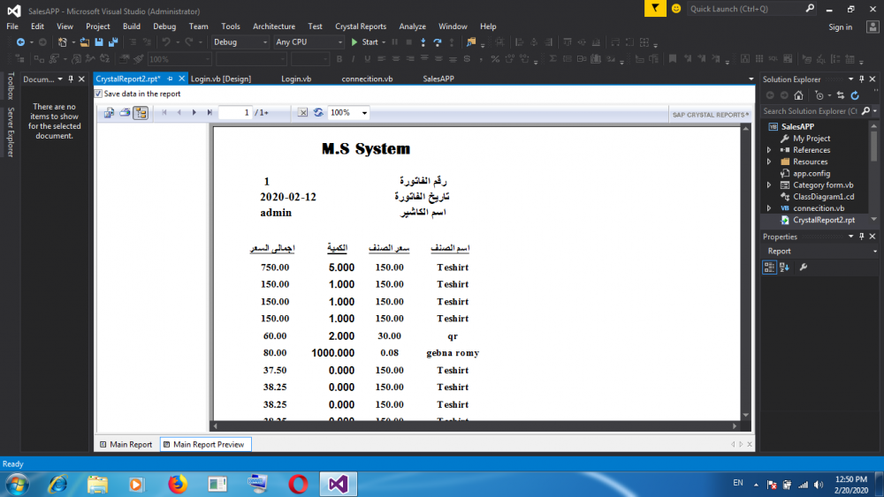Click Sign in link
This screenshot has height=497, width=884.
pyautogui.click(x=840, y=27)
